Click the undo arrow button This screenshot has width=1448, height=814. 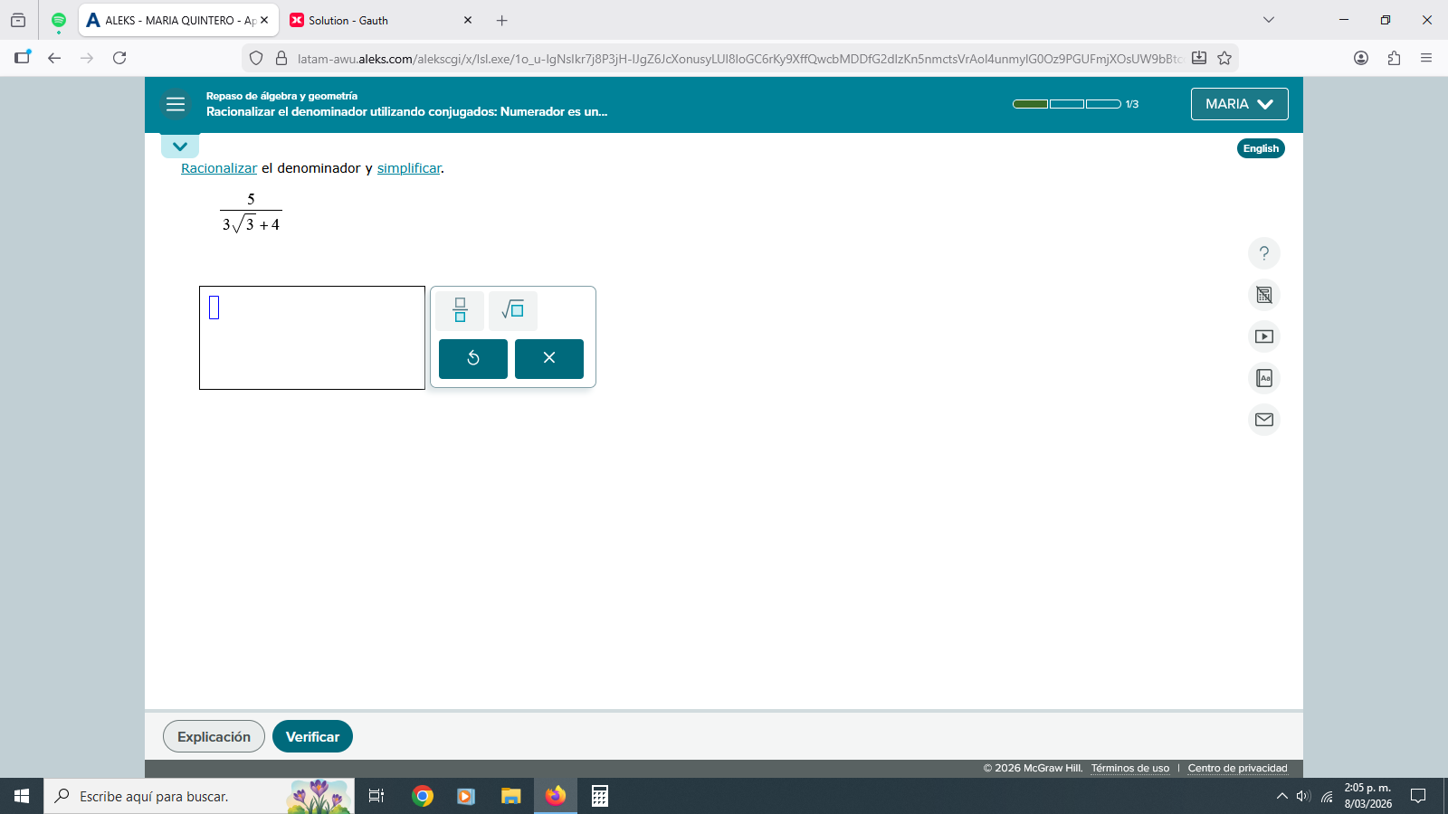tap(472, 358)
